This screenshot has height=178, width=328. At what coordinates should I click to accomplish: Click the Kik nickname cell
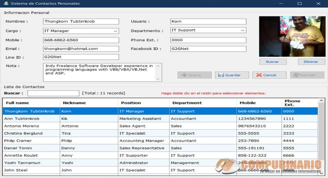[x=89, y=119]
